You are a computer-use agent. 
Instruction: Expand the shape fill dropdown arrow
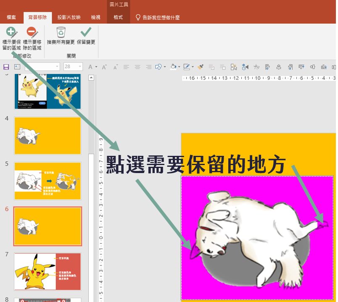(179, 67)
